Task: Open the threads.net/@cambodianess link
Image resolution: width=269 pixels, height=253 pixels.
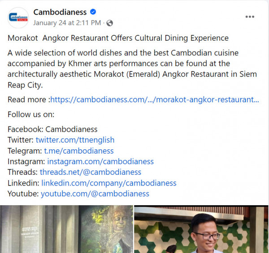Action: [x=91, y=172]
